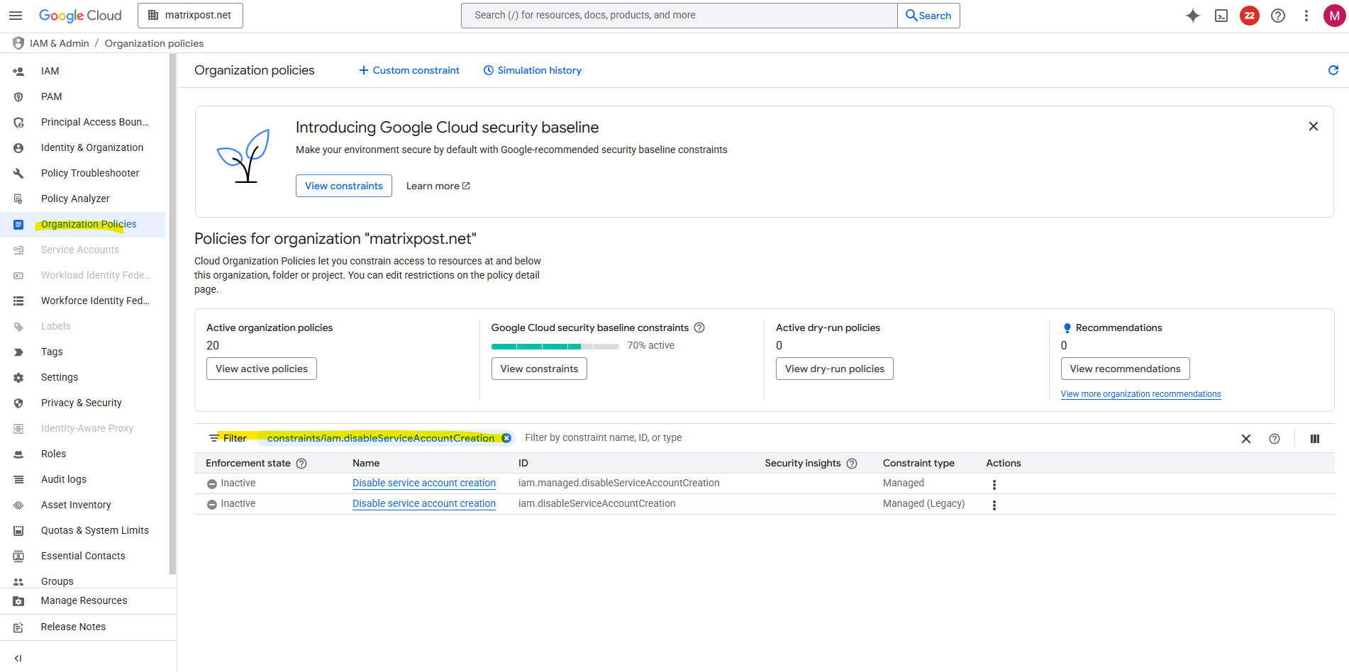Viewport: 1349px width, 672px height.
Task: Remove the disableServiceAccountCreation filter chip
Action: tap(506, 438)
